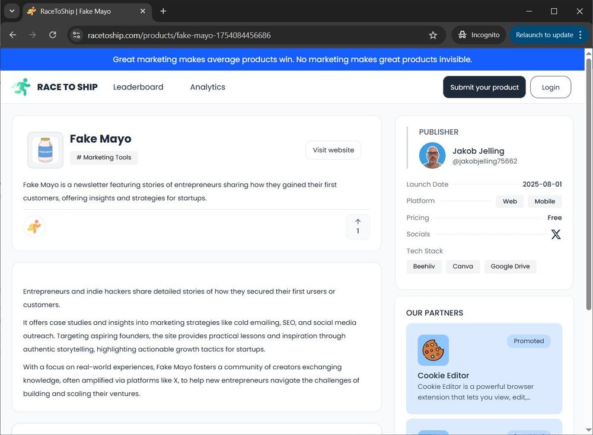
Task: Click the Free pricing value
Action: 554,217
